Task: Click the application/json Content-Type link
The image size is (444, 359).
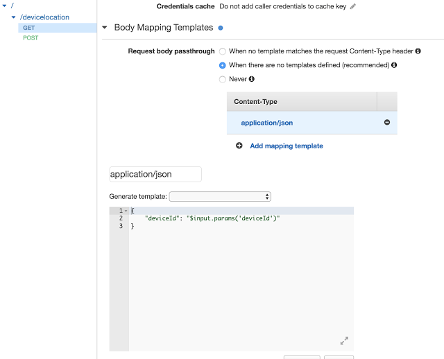Action: (266, 123)
